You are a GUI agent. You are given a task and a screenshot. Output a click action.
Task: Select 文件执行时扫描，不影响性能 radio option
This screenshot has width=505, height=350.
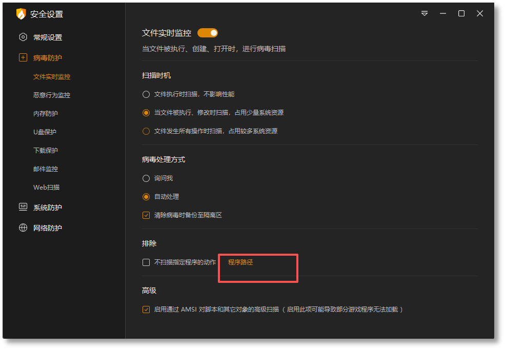pyautogui.click(x=146, y=94)
